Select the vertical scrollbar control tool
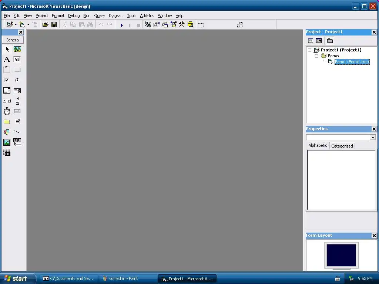379x284 pixels. (x=17, y=101)
